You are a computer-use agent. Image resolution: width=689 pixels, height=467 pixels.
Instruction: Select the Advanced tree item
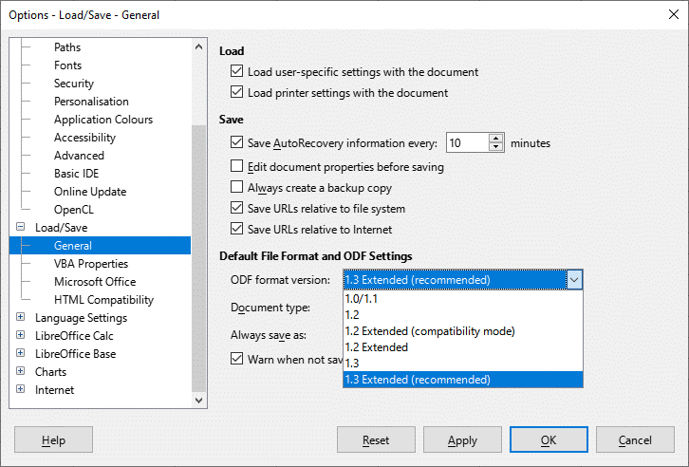[x=79, y=155]
